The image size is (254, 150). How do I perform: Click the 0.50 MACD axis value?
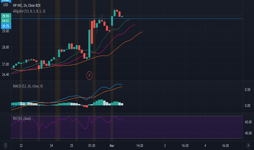point(247,90)
